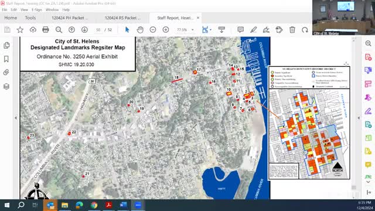This screenshot has height=211, width=375.
Task: Open the Find text magnifier
Action: (59, 30)
